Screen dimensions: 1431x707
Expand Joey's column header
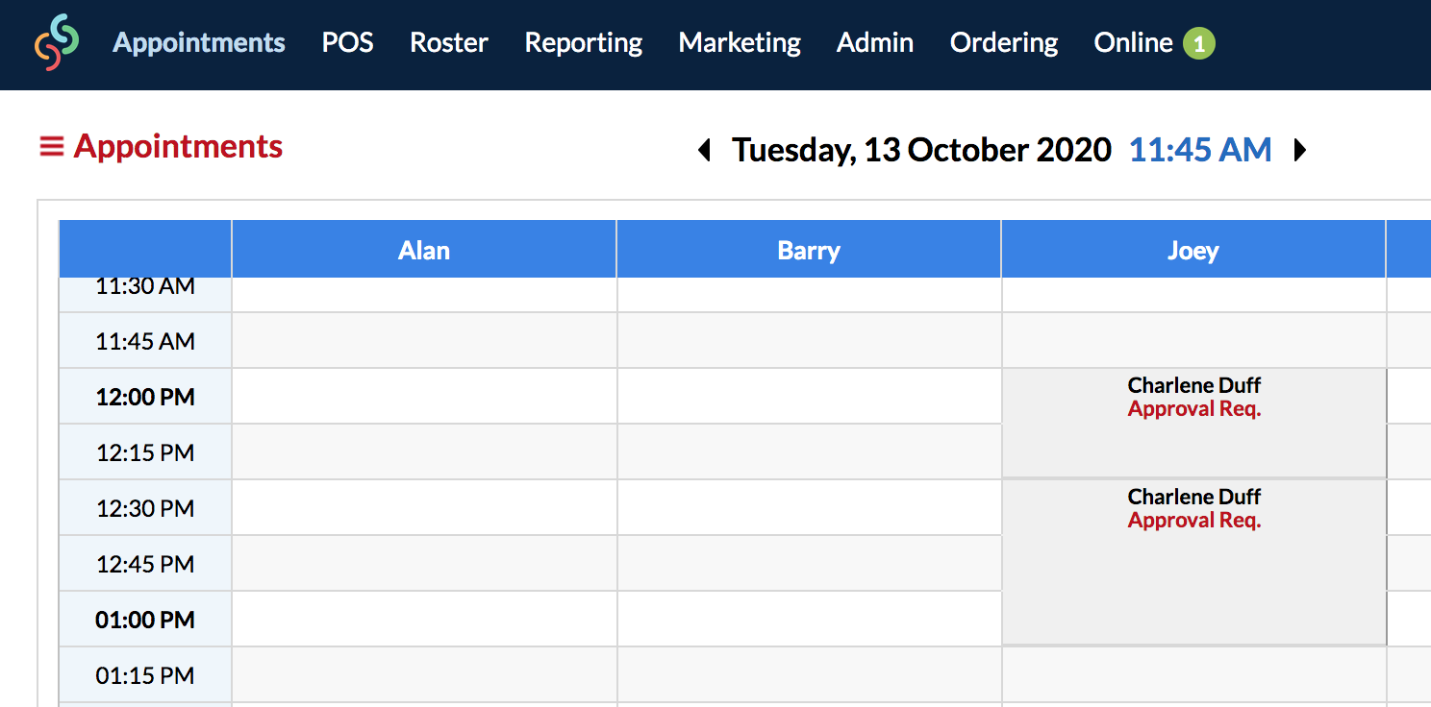pos(1192,249)
